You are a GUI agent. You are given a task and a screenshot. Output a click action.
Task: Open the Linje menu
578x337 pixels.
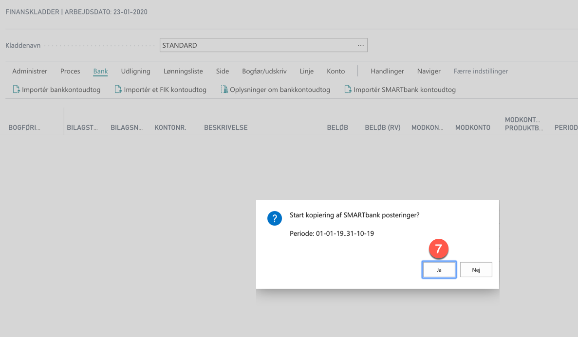click(x=307, y=71)
